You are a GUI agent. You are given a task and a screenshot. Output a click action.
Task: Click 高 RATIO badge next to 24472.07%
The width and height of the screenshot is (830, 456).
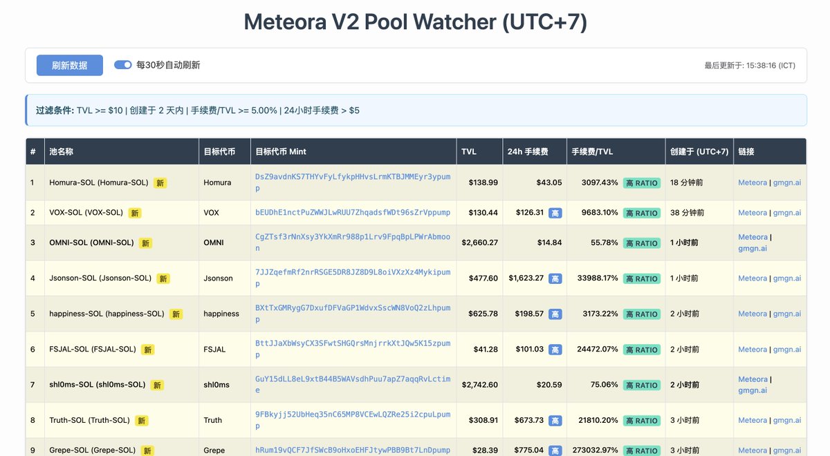click(642, 350)
